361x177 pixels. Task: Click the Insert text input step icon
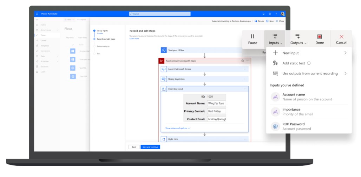coord(164,89)
